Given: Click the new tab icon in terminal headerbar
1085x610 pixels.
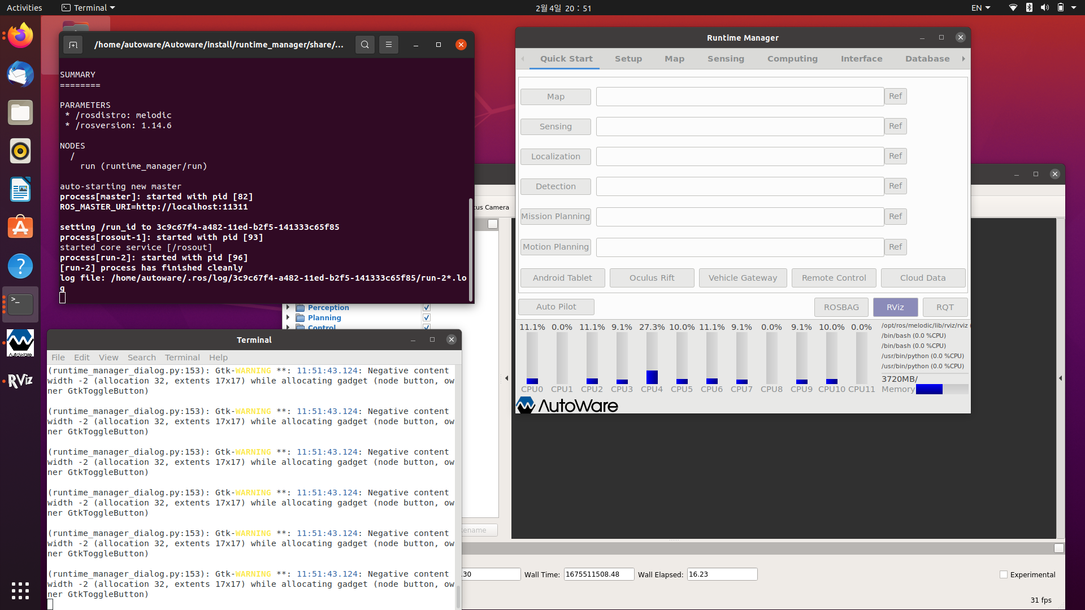Looking at the screenshot, I should pos(73,45).
